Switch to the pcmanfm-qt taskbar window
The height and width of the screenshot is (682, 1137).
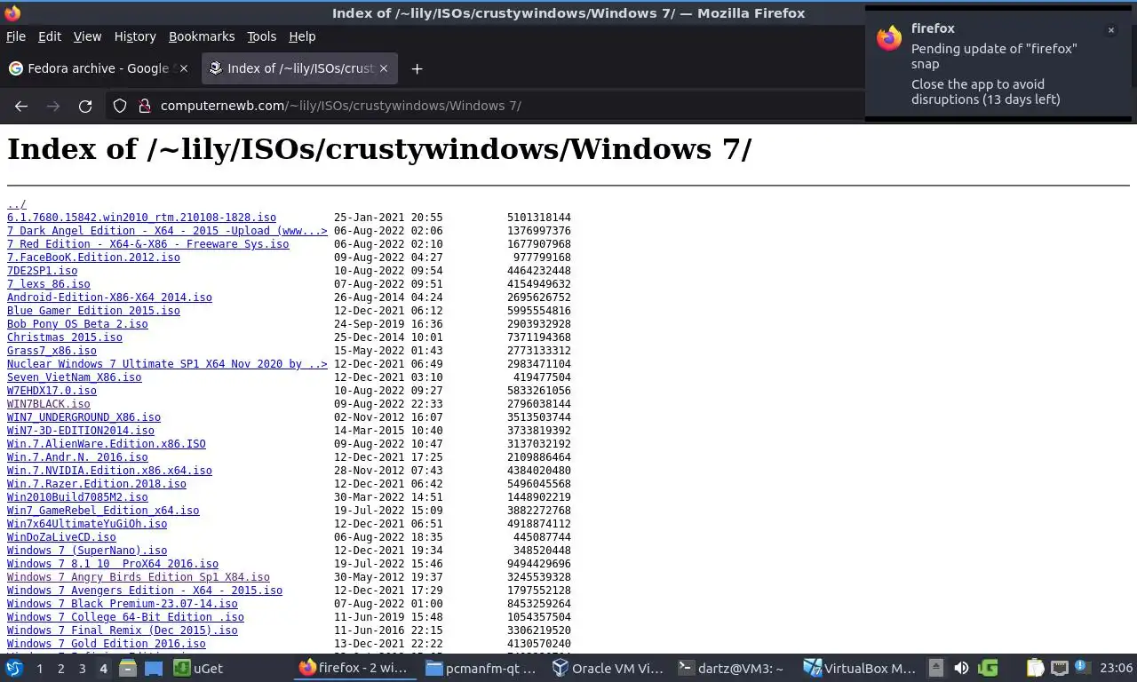click(483, 668)
